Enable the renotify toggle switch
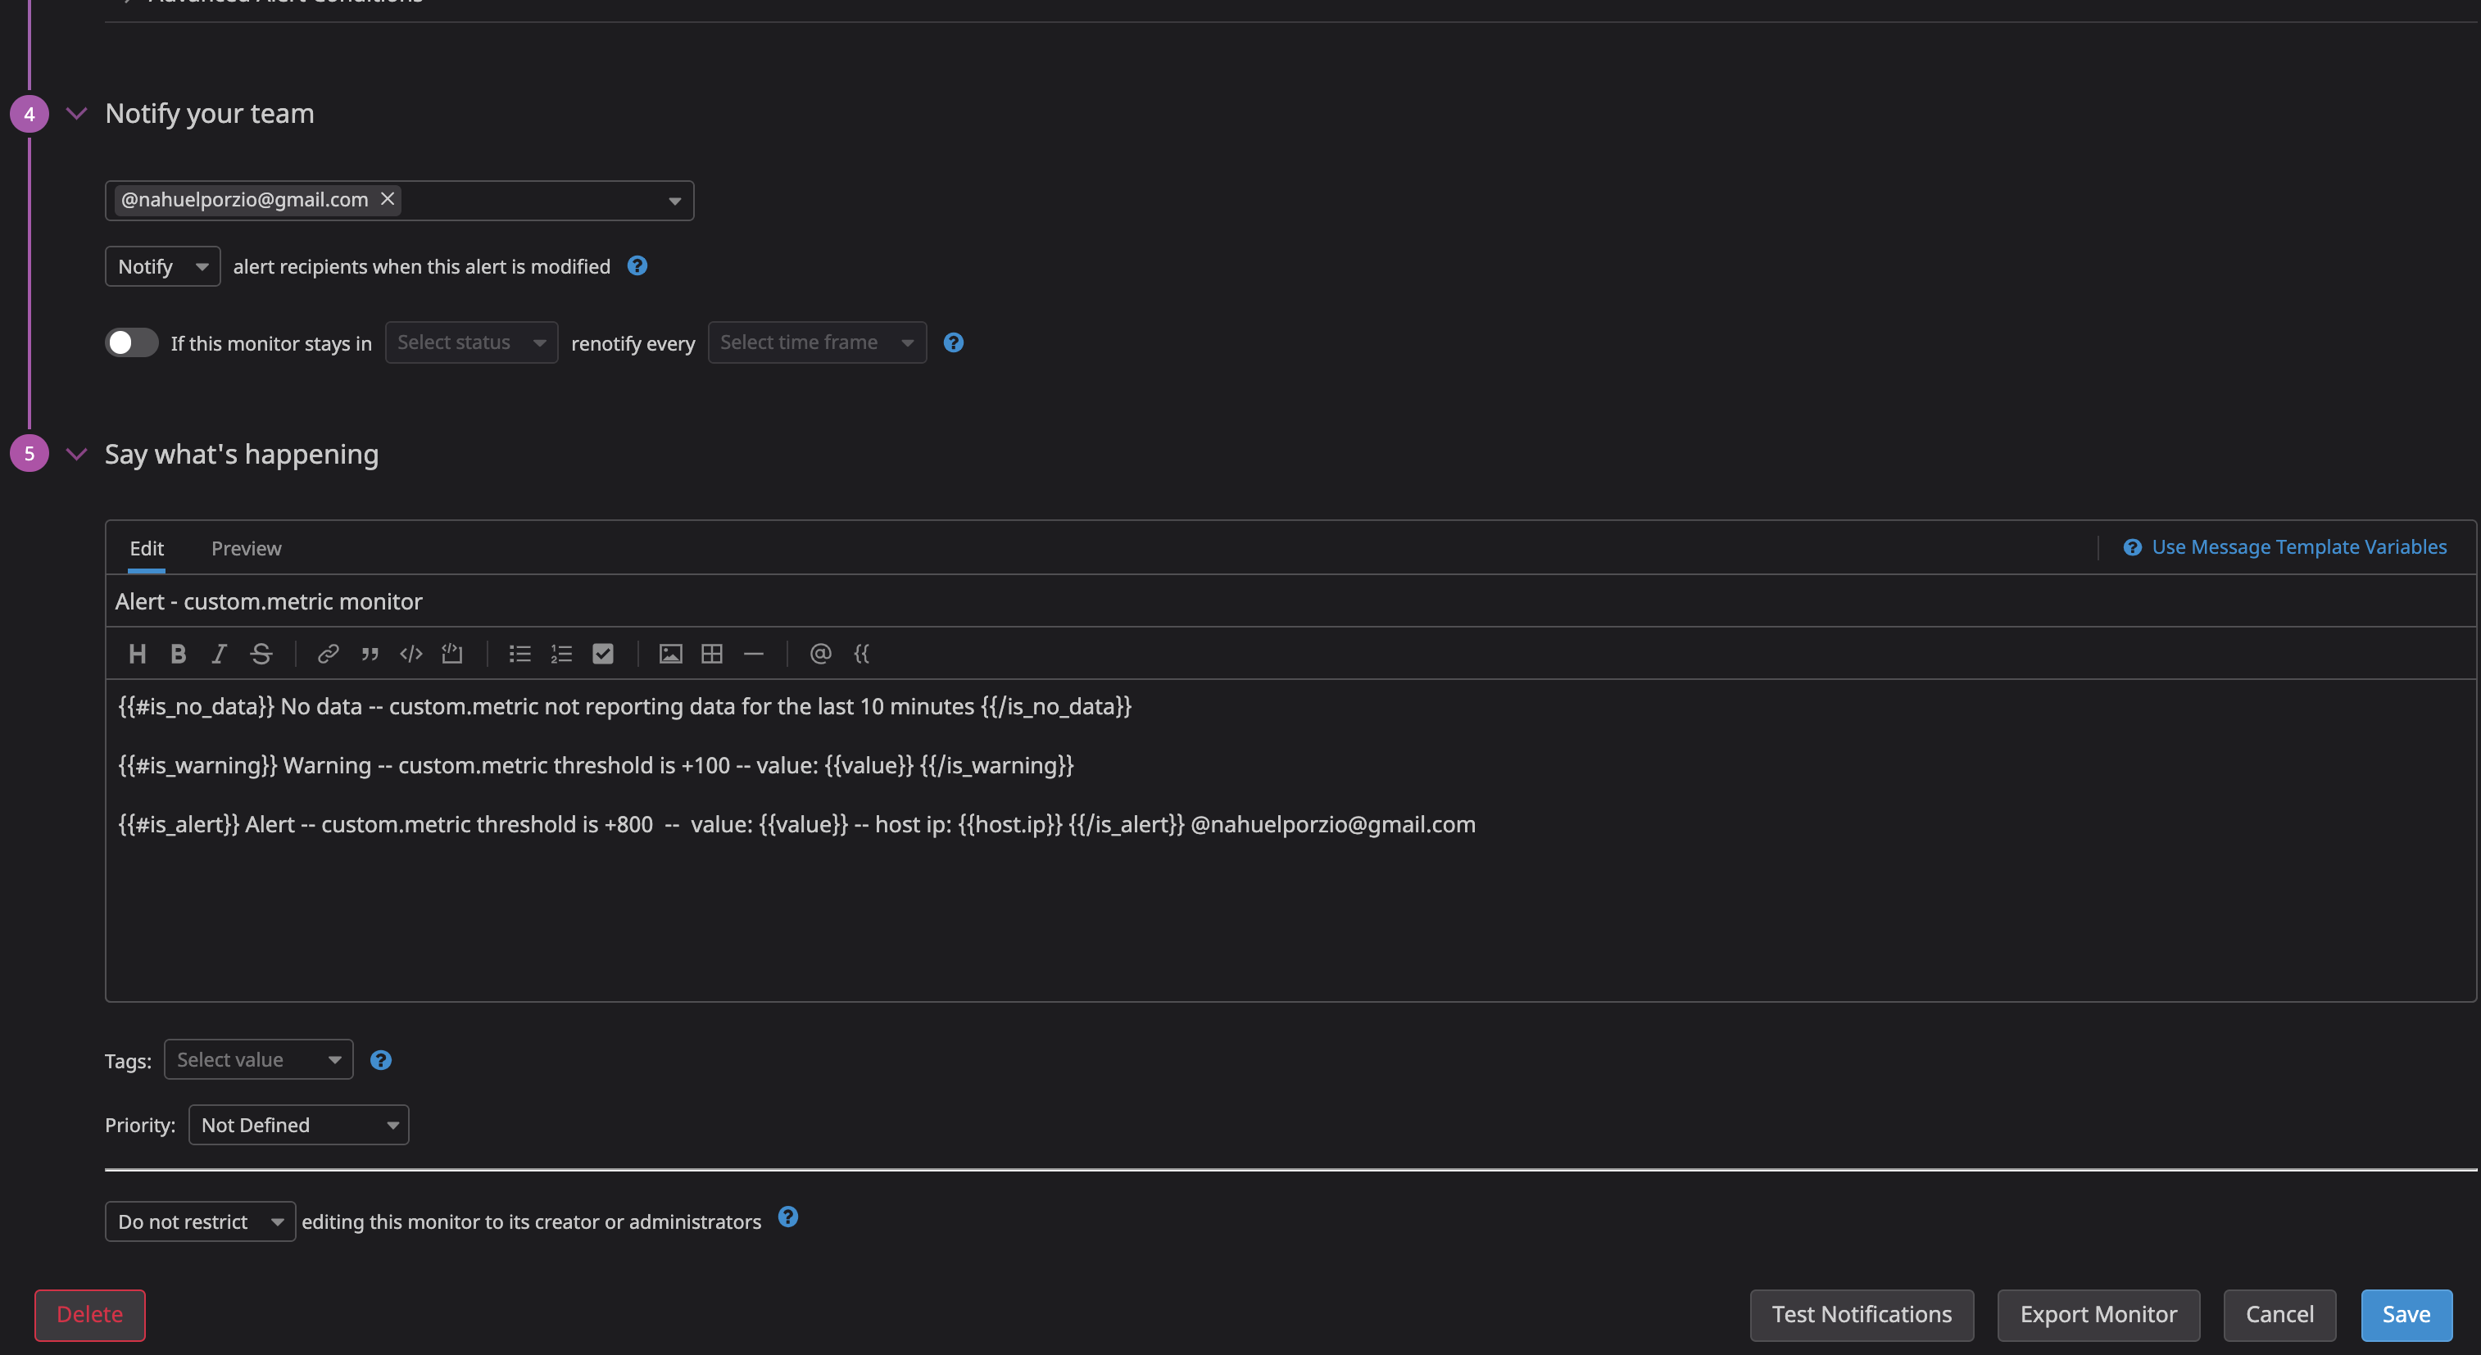 coord(132,342)
